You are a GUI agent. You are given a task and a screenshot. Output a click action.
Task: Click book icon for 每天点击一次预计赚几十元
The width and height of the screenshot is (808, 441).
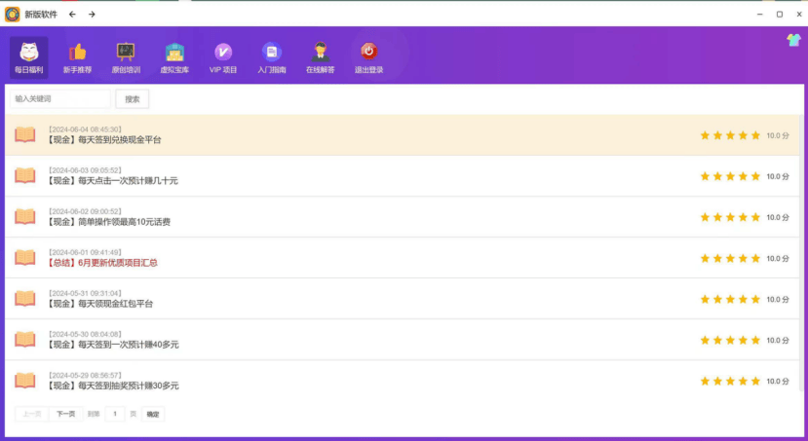click(x=24, y=175)
